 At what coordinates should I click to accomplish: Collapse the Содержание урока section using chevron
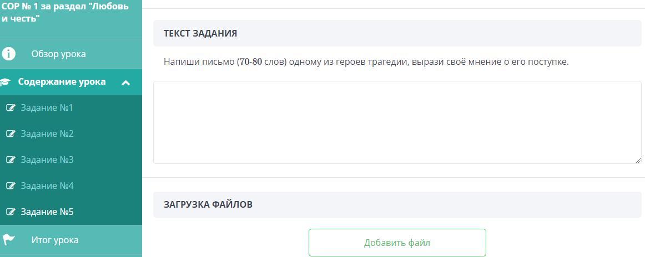[x=126, y=83]
